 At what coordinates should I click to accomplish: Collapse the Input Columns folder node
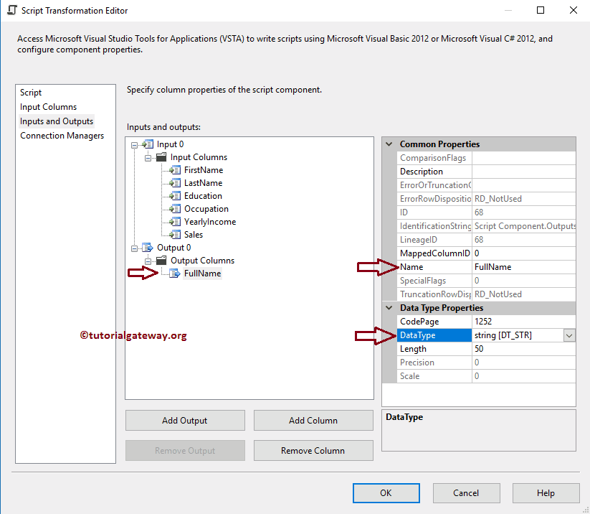[148, 158]
